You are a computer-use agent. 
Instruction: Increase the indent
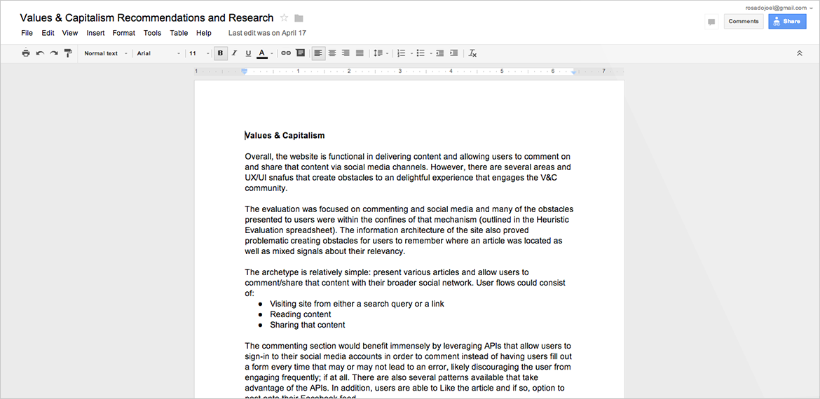(454, 53)
